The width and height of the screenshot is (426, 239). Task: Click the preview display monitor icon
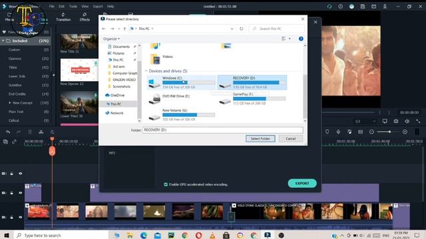pyautogui.click(x=385, y=121)
